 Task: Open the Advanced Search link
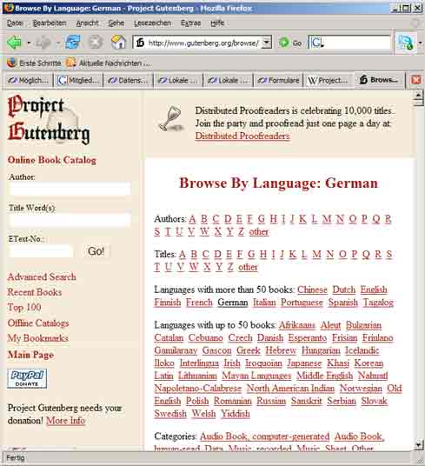click(x=42, y=277)
